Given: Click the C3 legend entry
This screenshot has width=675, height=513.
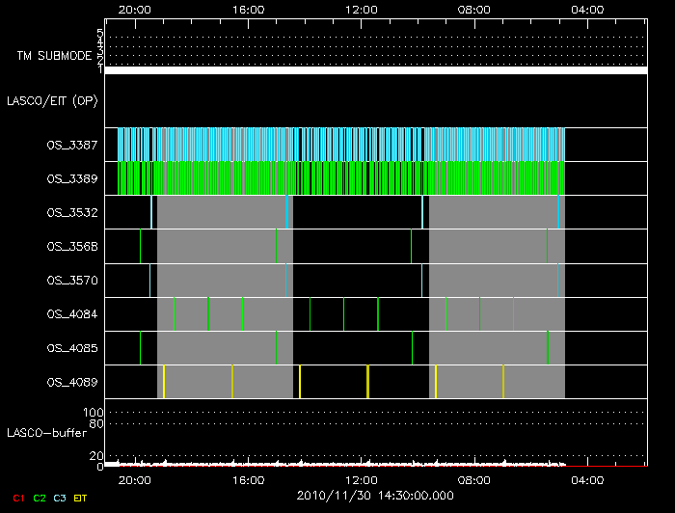Looking at the screenshot, I should click(59, 498).
